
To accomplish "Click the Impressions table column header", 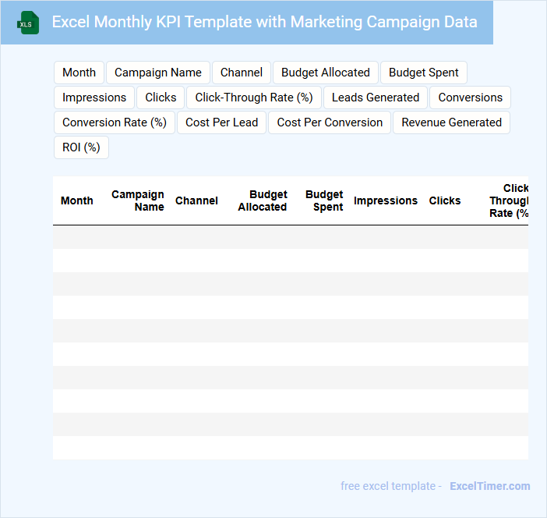I will pos(386,200).
